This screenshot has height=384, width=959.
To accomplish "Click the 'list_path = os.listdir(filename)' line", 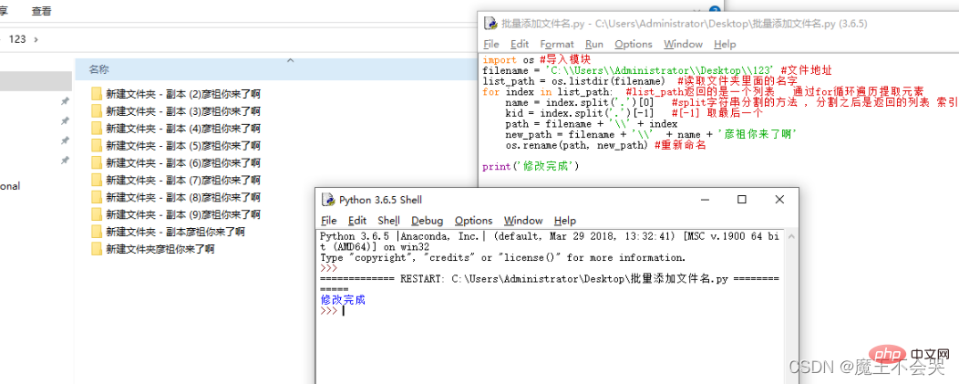I will [640, 81].
